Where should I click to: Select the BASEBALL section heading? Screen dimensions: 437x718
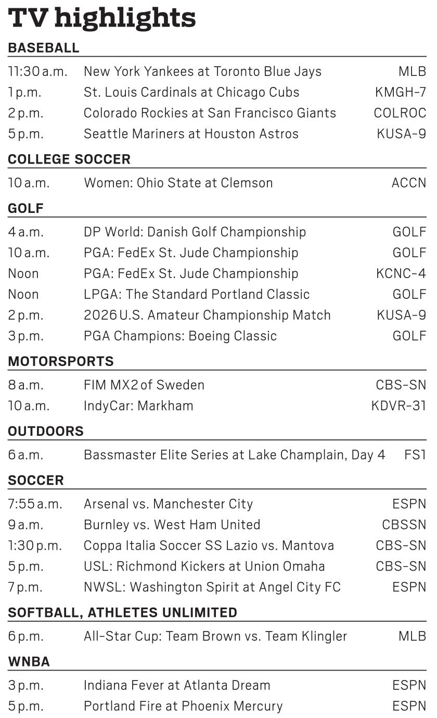click(x=44, y=48)
